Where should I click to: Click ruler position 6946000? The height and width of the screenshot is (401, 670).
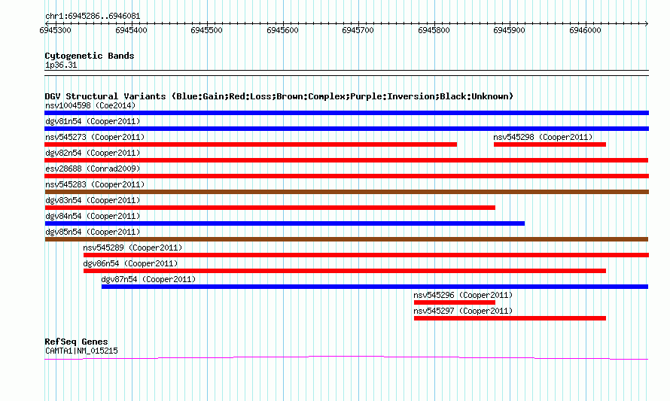[586, 30]
